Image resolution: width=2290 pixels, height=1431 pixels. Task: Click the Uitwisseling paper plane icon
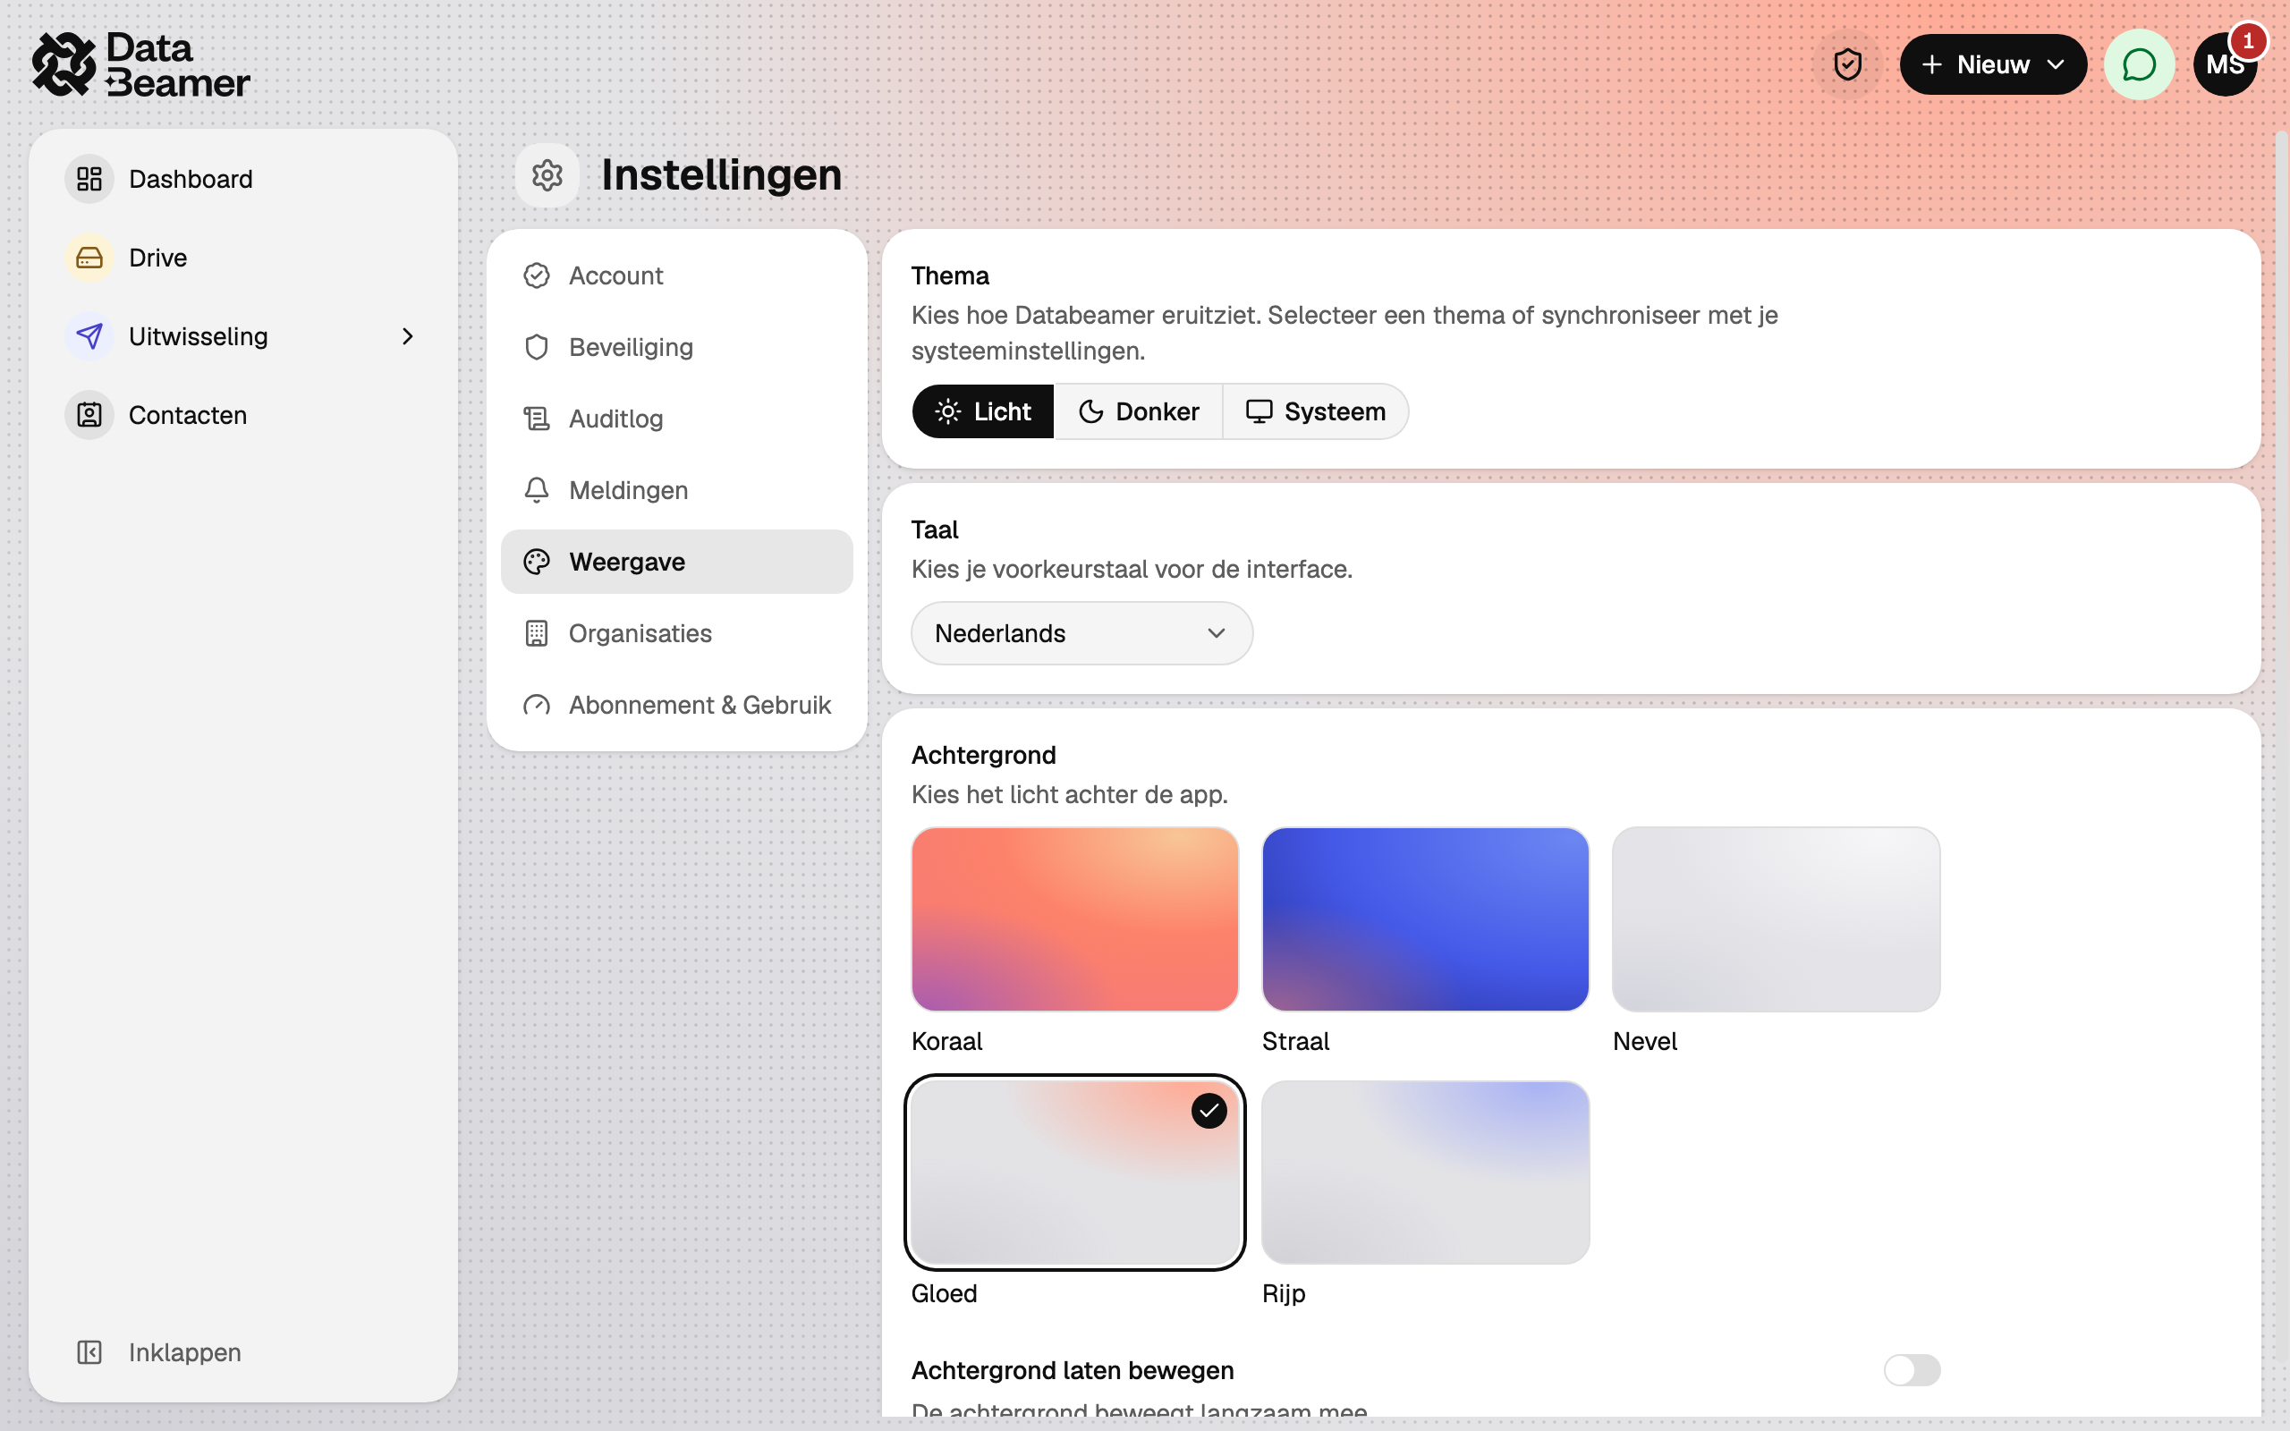pos(89,336)
